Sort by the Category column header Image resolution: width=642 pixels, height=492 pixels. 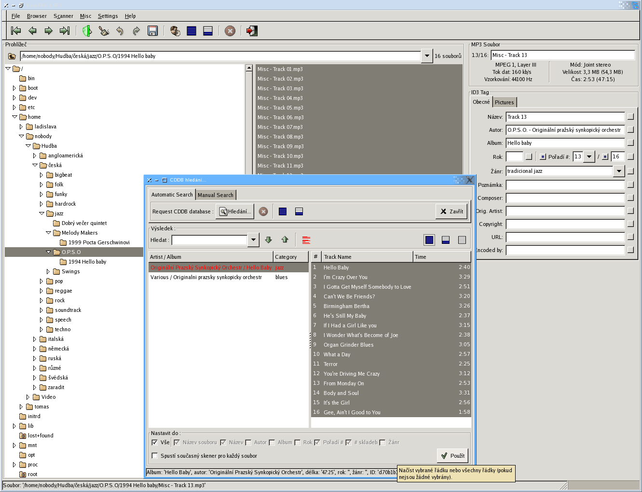(291, 257)
